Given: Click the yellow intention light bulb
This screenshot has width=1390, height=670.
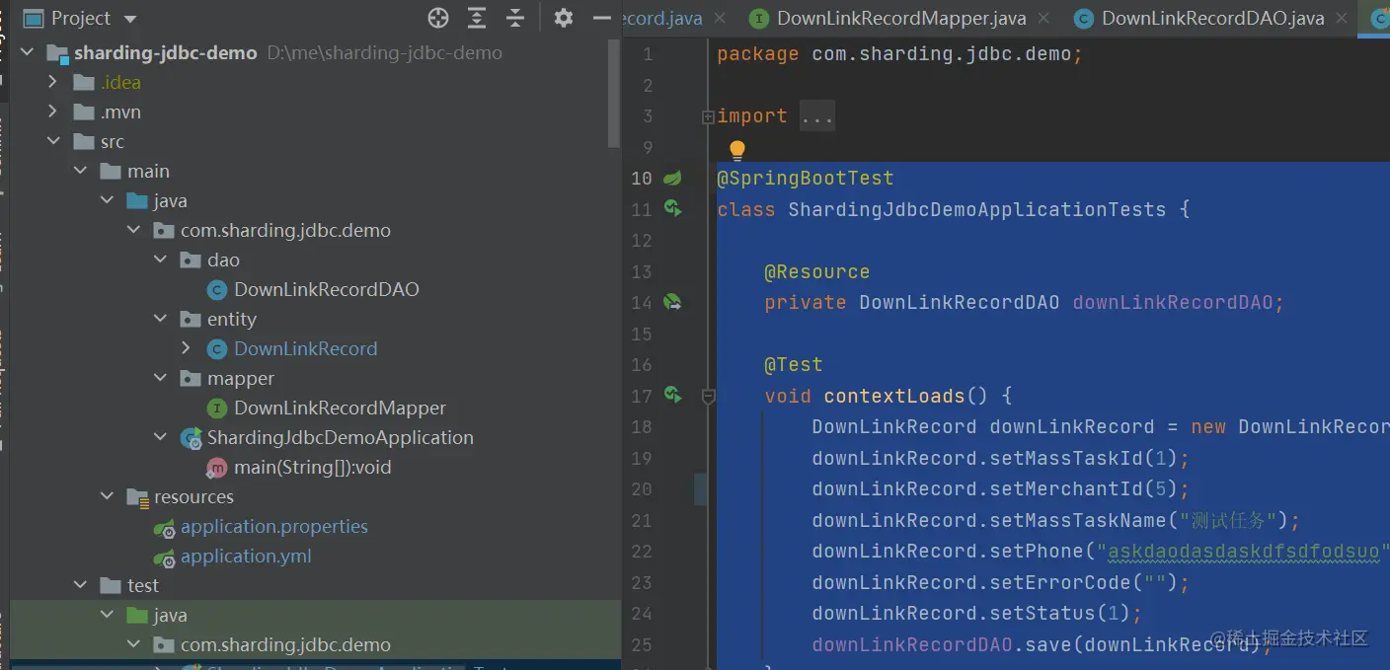Looking at the screenshot, I should 736,150.
